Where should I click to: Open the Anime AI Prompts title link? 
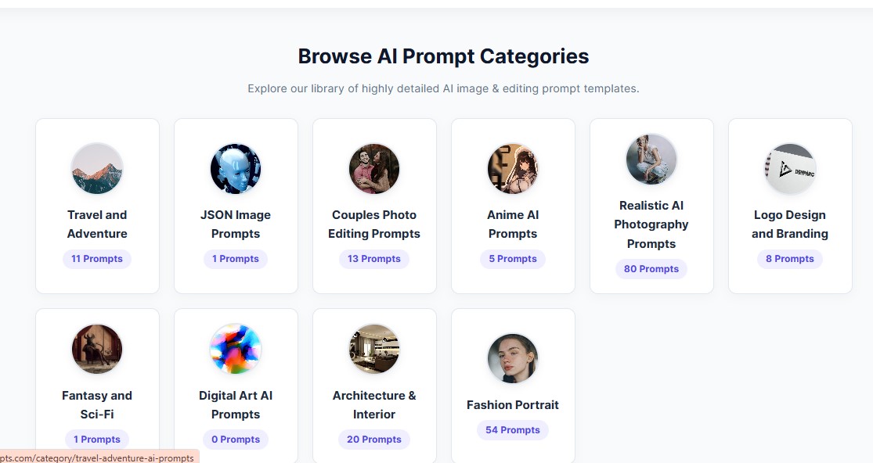click(x=513, y=224)
